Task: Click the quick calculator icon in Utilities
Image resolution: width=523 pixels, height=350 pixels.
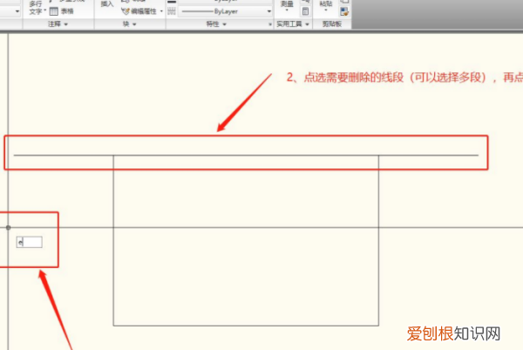Action: [306, 12]
